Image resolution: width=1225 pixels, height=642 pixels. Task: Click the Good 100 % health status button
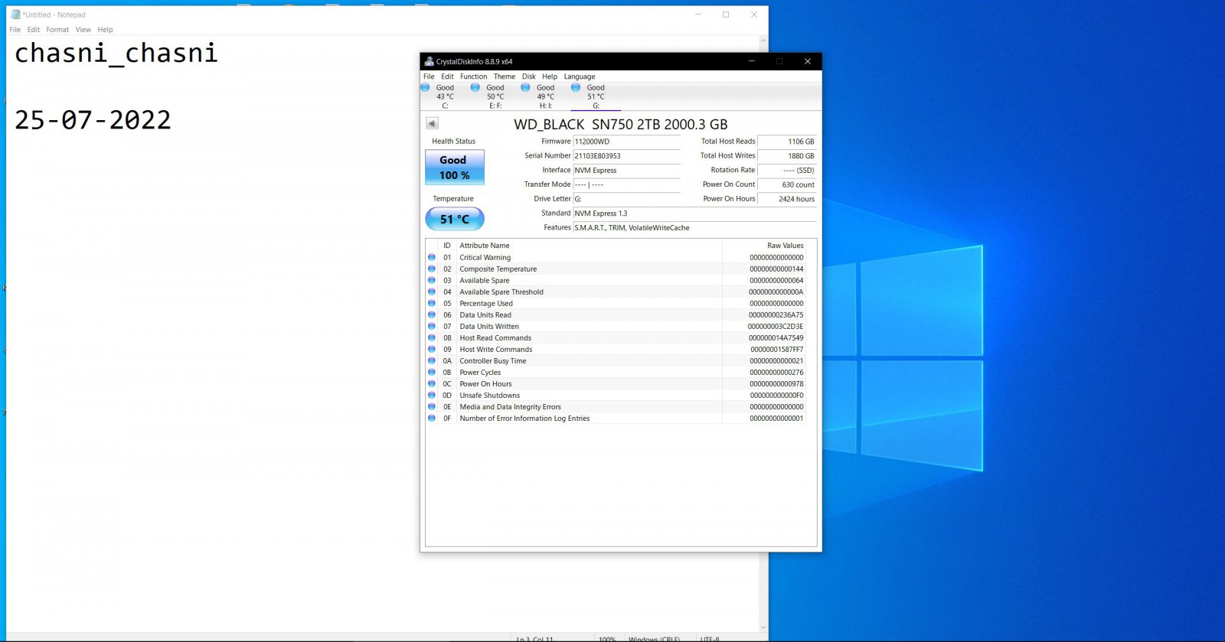point(455,168)
